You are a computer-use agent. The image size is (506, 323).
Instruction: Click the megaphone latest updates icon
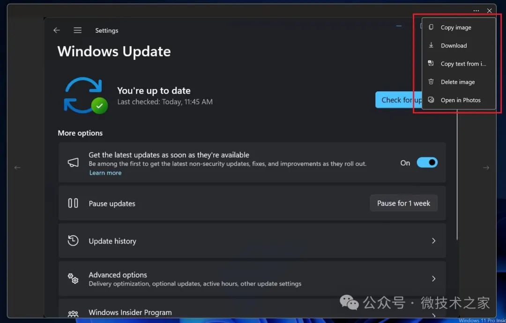coord(73,163)
